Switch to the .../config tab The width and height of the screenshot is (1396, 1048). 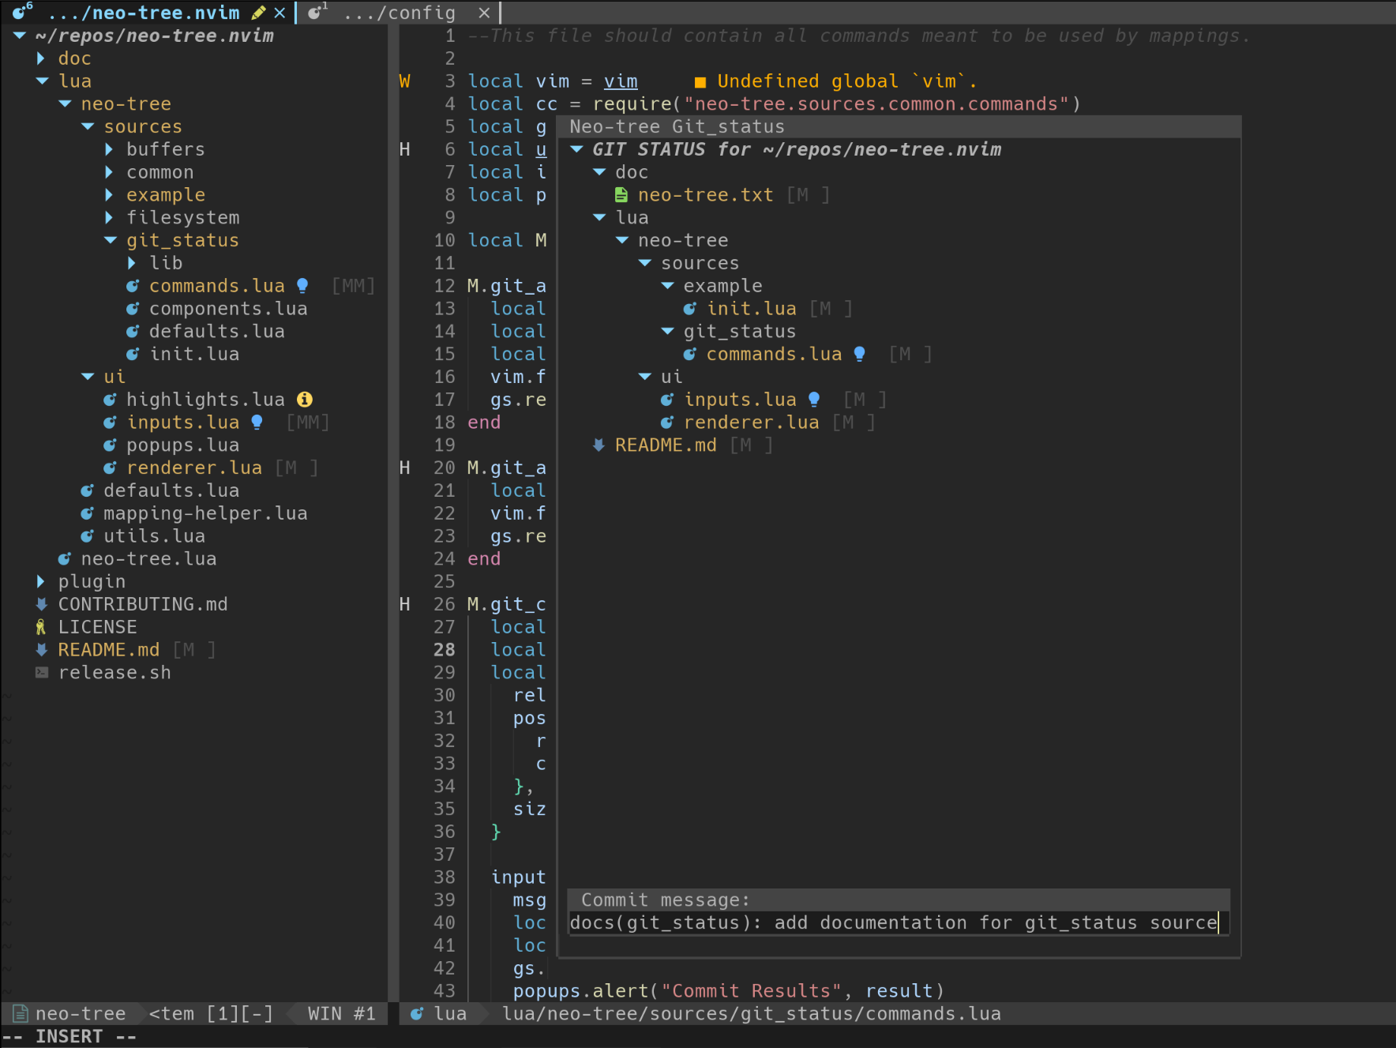point(403,12)
